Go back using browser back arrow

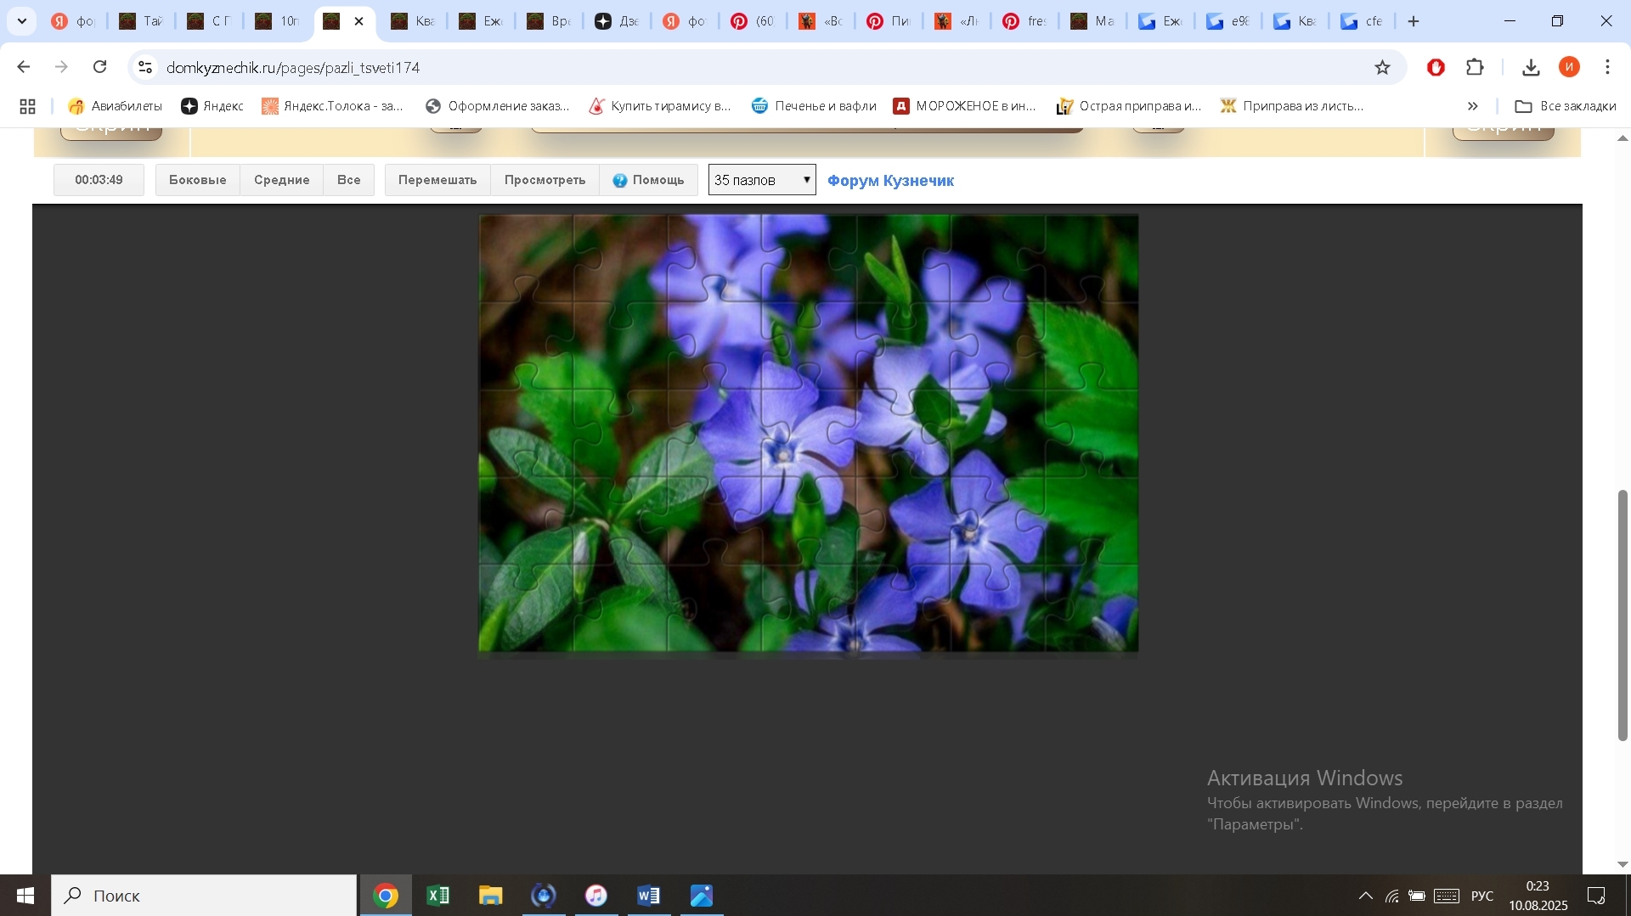pos(24,67)
